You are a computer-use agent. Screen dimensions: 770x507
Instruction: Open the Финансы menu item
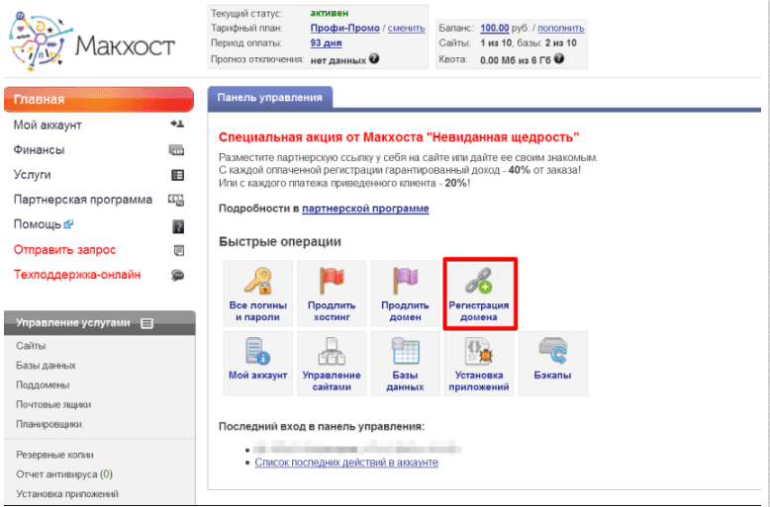(39, 150)
